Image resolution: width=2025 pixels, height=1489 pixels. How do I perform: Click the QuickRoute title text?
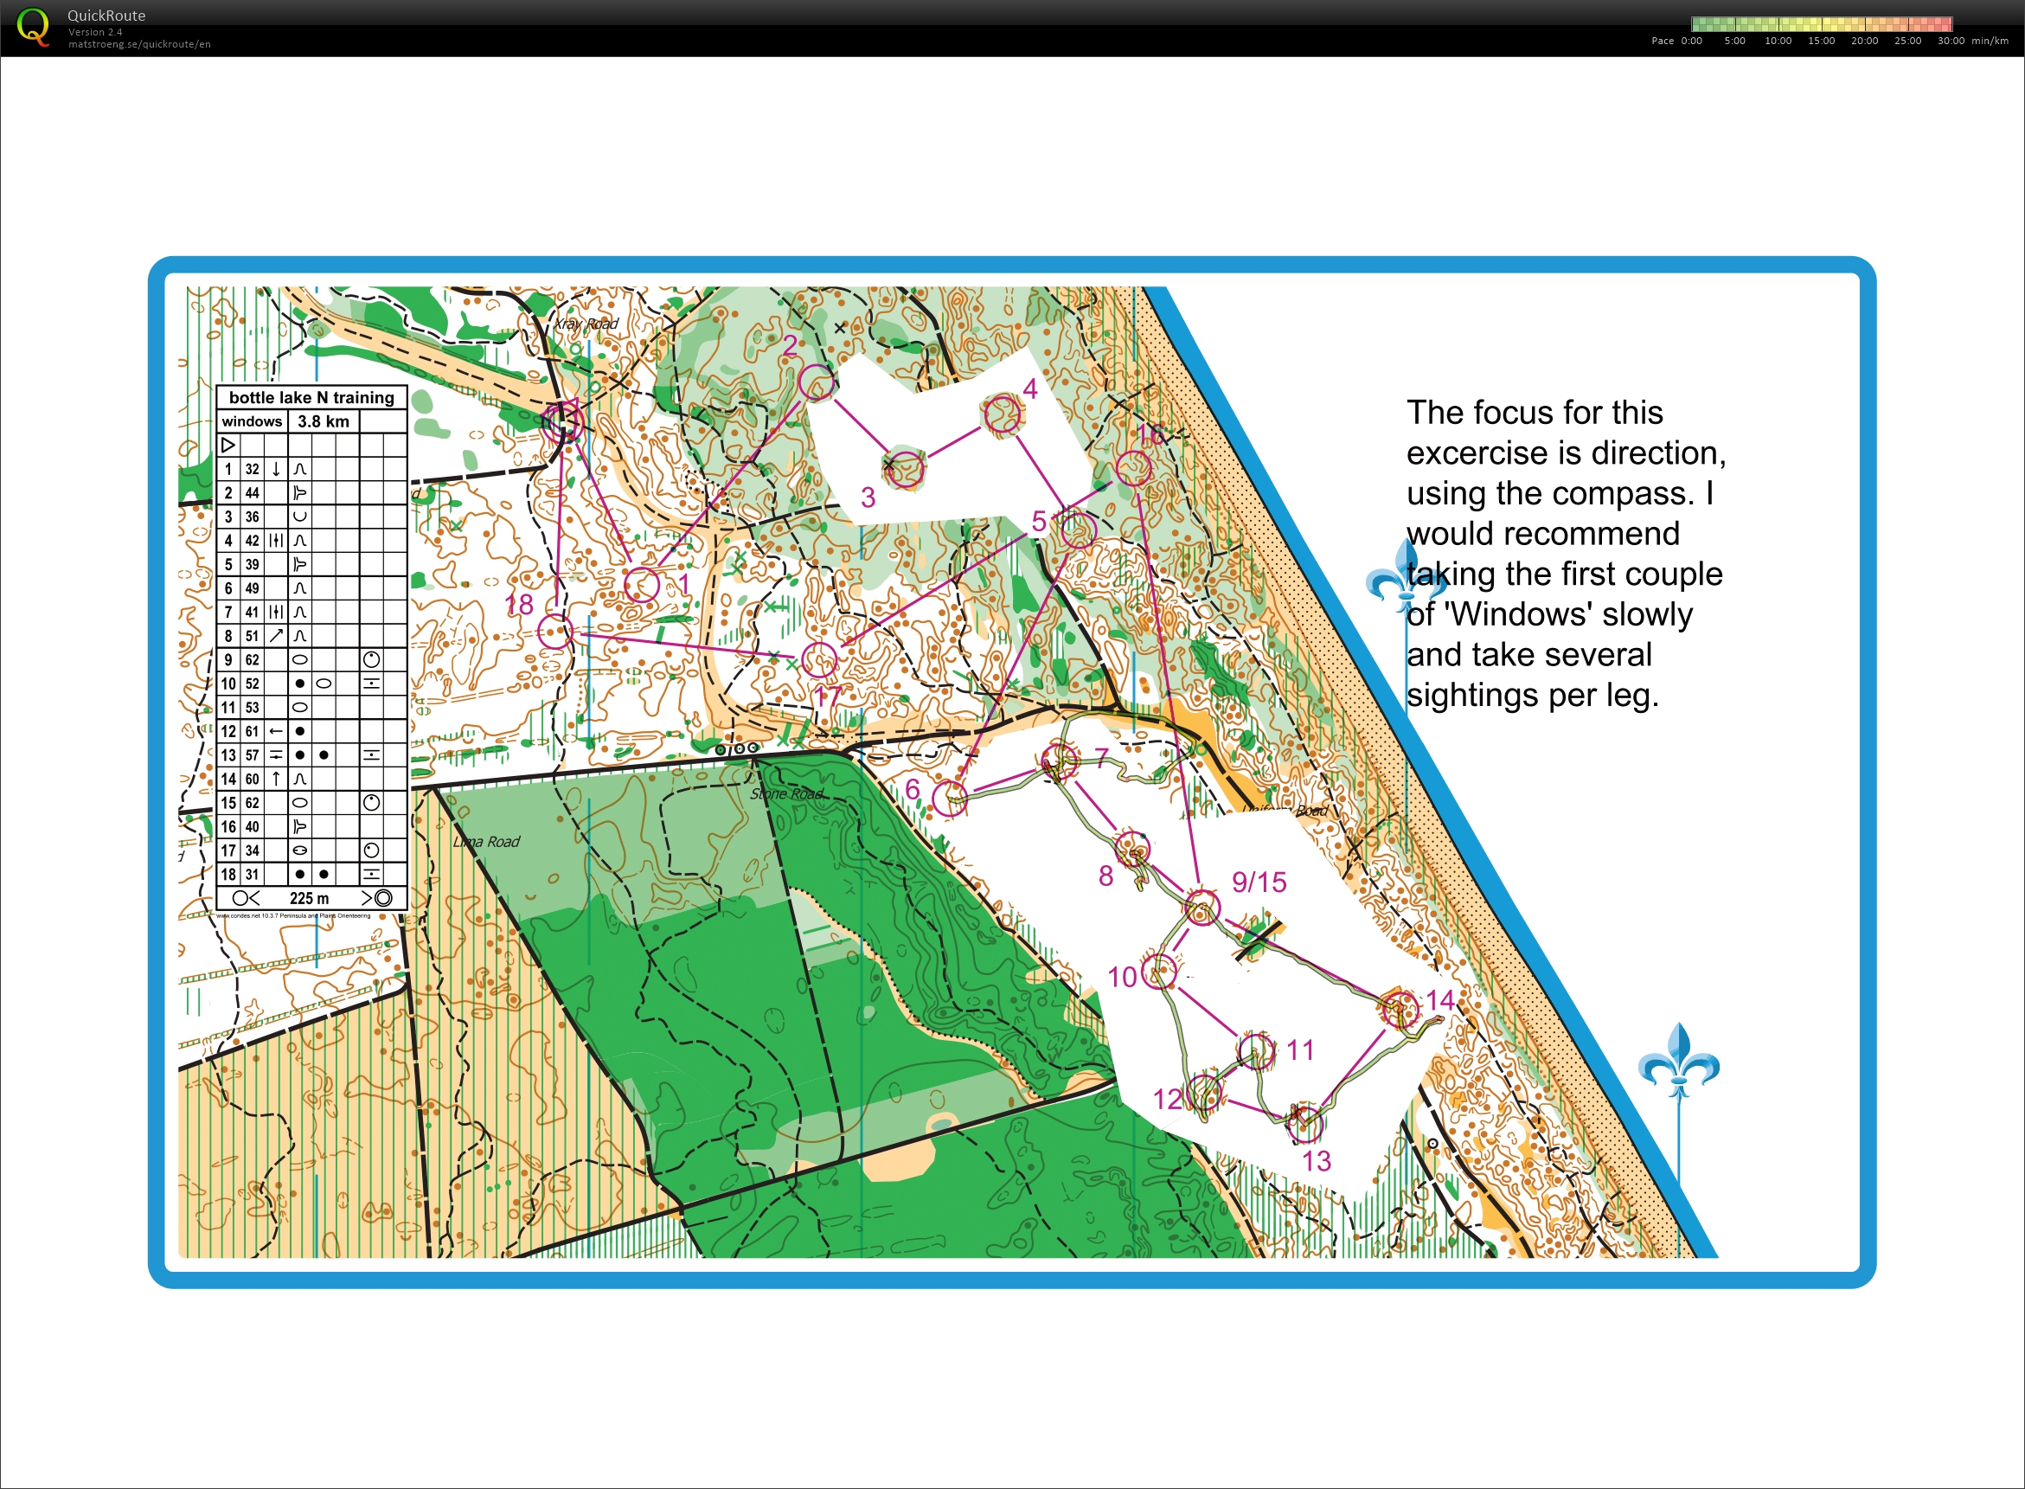pos(106,16)
